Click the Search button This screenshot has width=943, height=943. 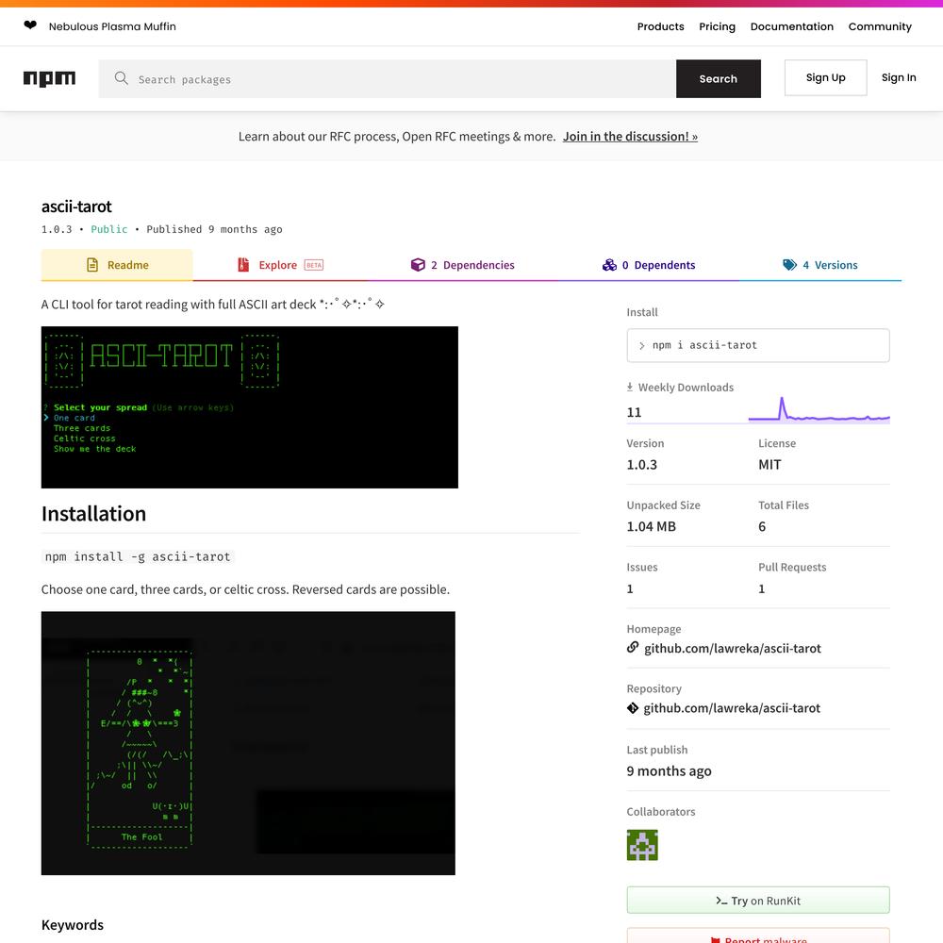click(x=718, y=79)
